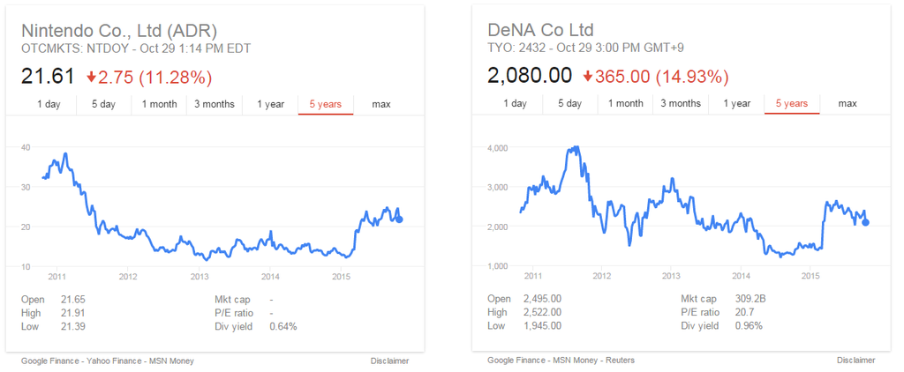This screenshot has height=372, width=904.
Task: Show max range for Nintendo chart
Action: coord(381,104)
